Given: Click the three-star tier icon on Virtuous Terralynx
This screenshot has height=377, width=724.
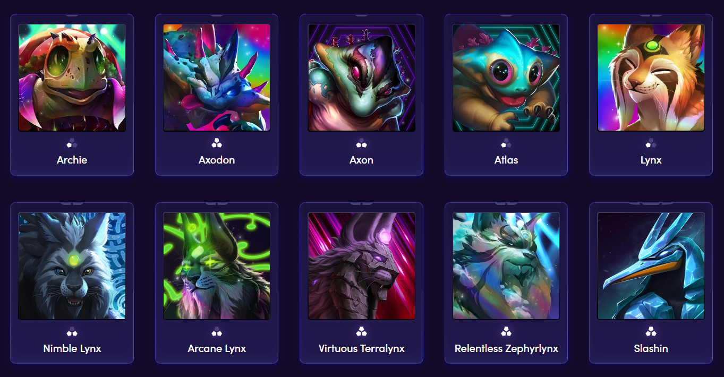Looking at the screenshot, I should click(x=361, y=332).
